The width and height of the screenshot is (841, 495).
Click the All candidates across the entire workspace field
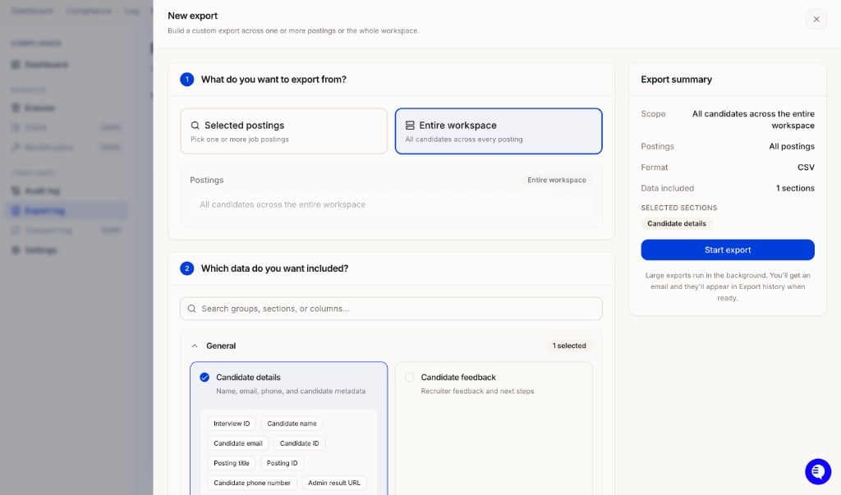click(391, 205)
